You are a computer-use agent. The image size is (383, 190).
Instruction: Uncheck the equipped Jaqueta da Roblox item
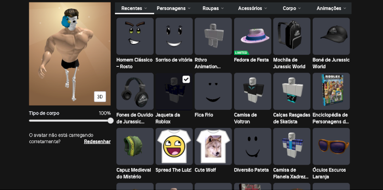[x=186, y=79]
